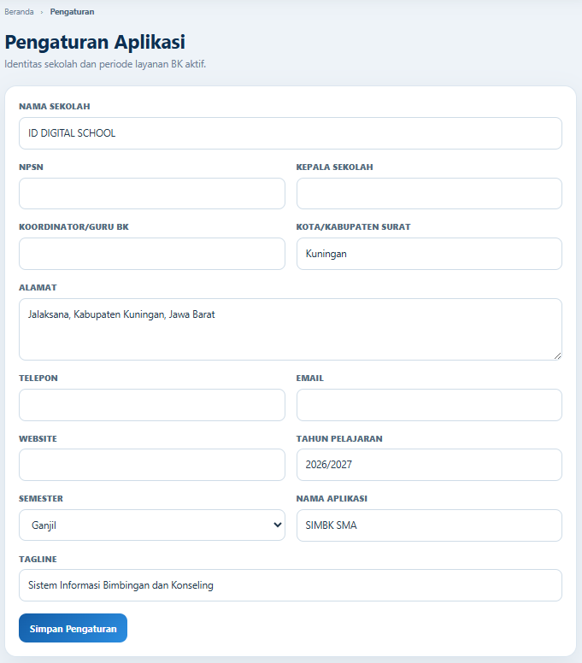This screenshot has height=663, width=582.
Task: Click the Tagline input field
Action: tap(291, 585)
